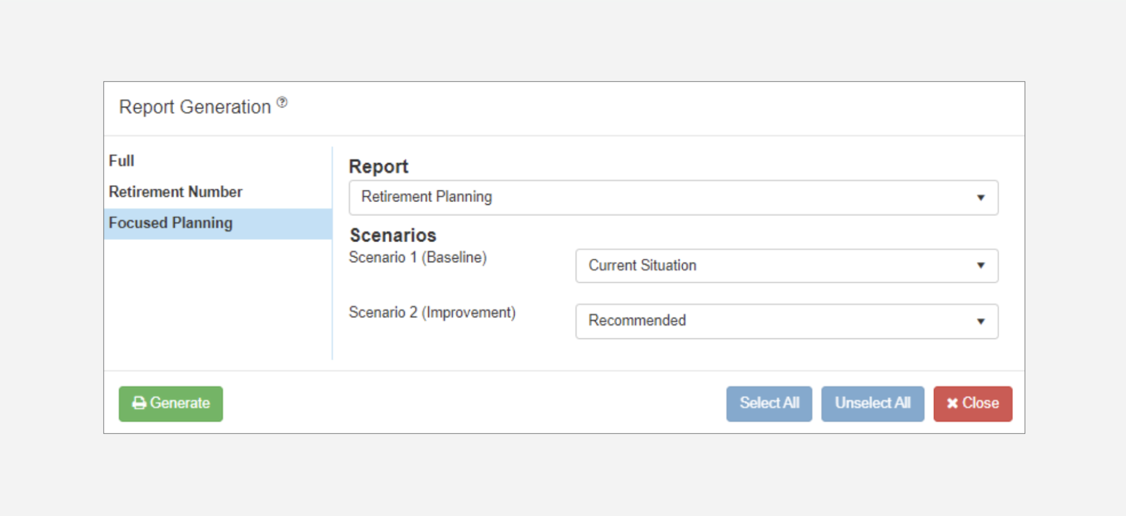Click the Scenarios heading
The image size is (1126, 516).
click(x=393, y=235)
